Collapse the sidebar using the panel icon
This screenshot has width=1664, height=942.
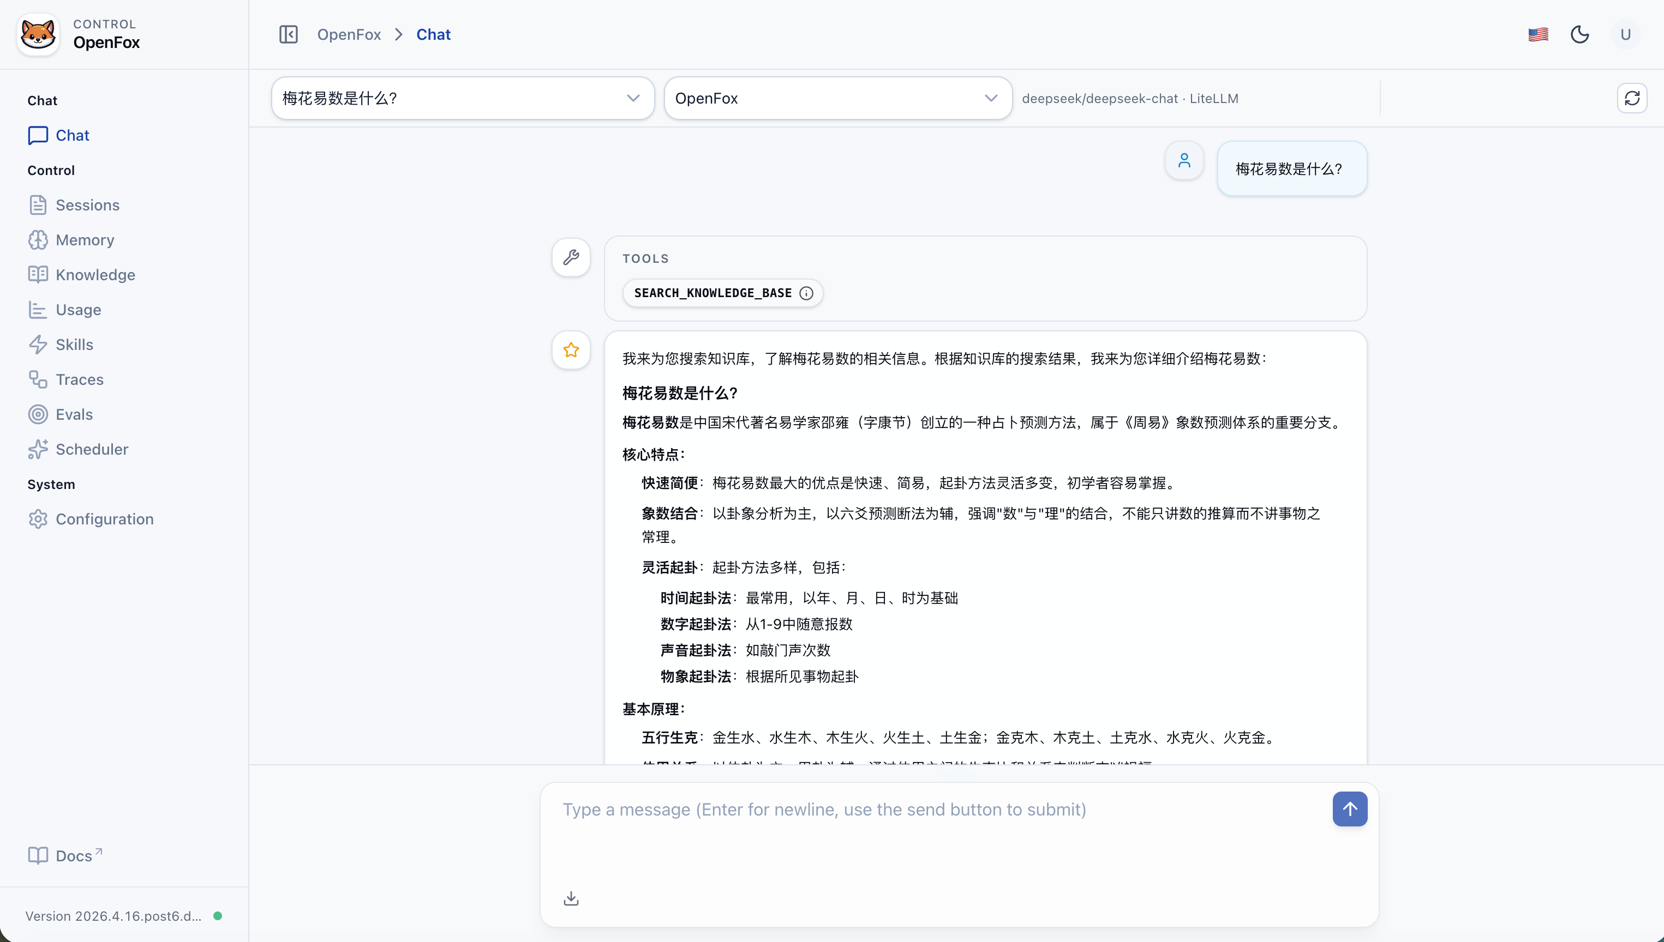click(289, 34)
